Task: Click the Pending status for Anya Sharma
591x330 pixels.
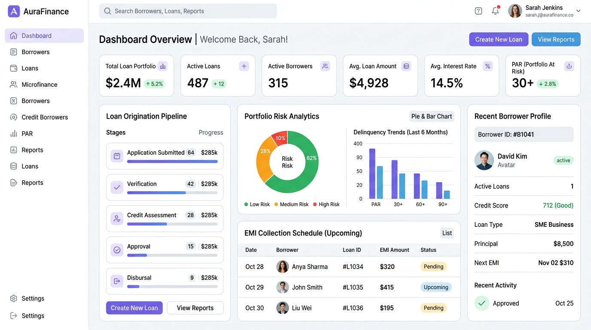Action: coord(433,266)
